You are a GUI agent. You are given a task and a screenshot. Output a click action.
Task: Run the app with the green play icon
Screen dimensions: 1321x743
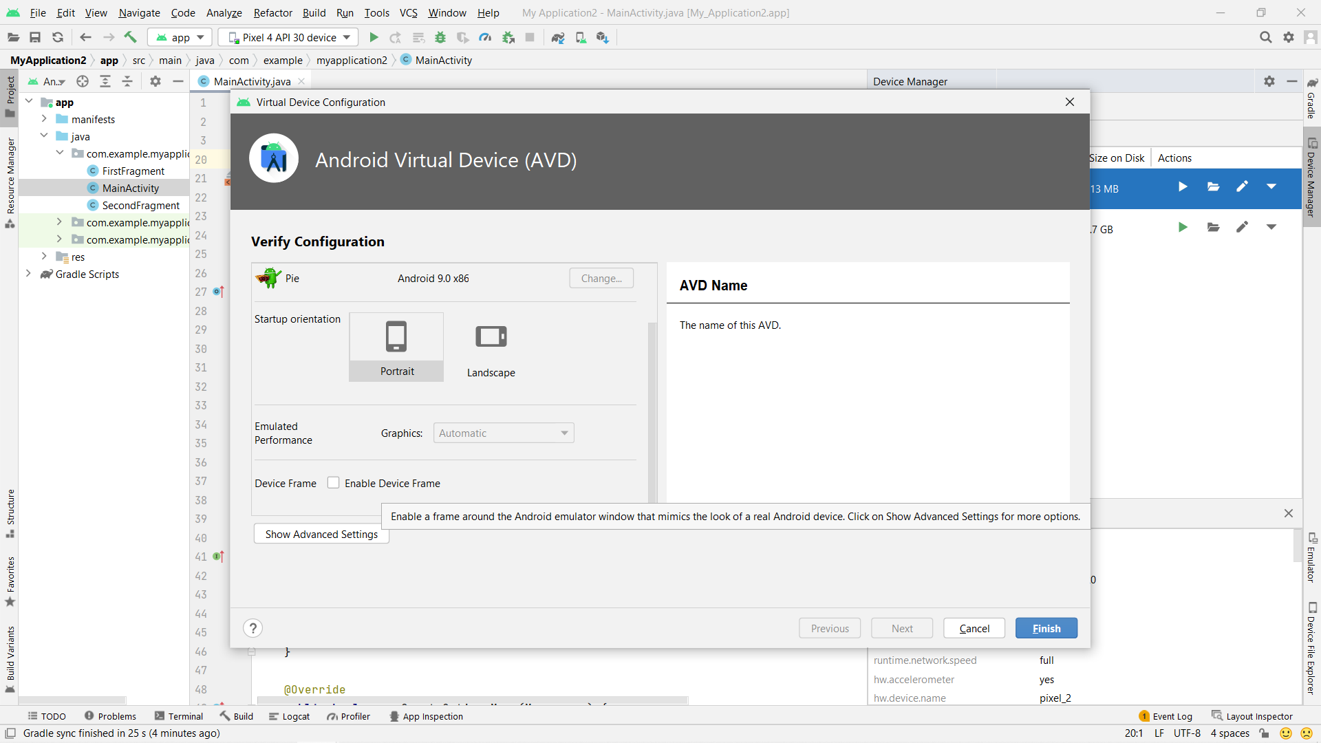pyautogui.click(x=374, y=37)
